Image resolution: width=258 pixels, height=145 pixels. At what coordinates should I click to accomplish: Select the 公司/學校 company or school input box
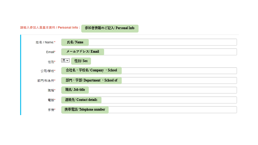click(x=149, y=71)
